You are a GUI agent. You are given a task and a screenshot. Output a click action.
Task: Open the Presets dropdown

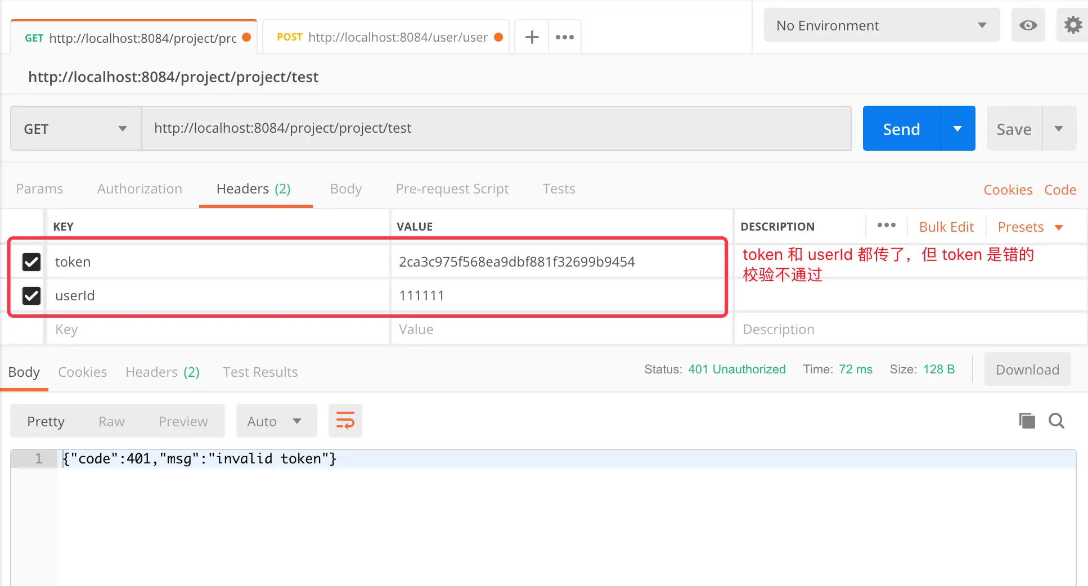(x=1029, y=227)
